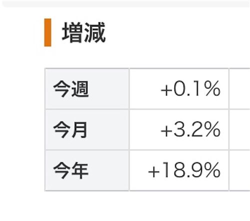Click the percent sign in +18.9%
250x221 pixels.
pos(213,170)
